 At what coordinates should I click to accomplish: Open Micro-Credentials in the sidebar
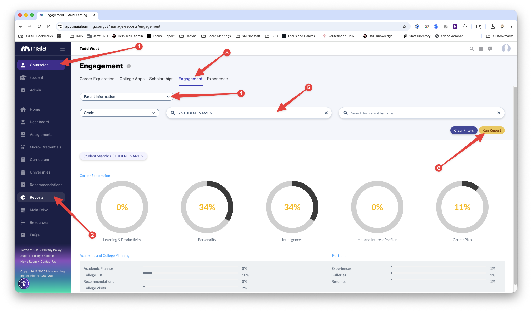pyautogui.click(x=45, y=147)
